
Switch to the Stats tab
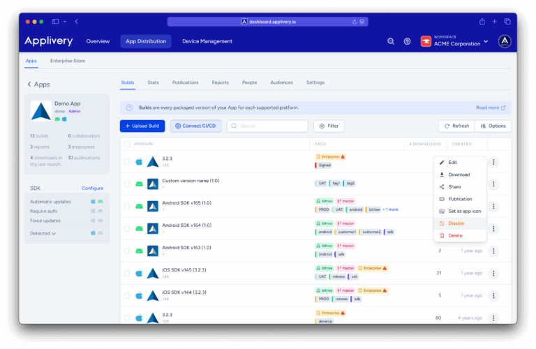pyautogui.click(x=153, y=83)
